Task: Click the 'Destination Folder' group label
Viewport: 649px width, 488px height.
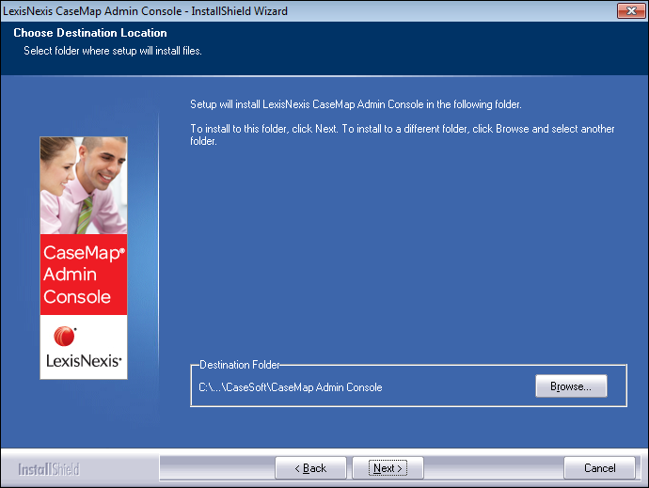Action: point(240,365)
